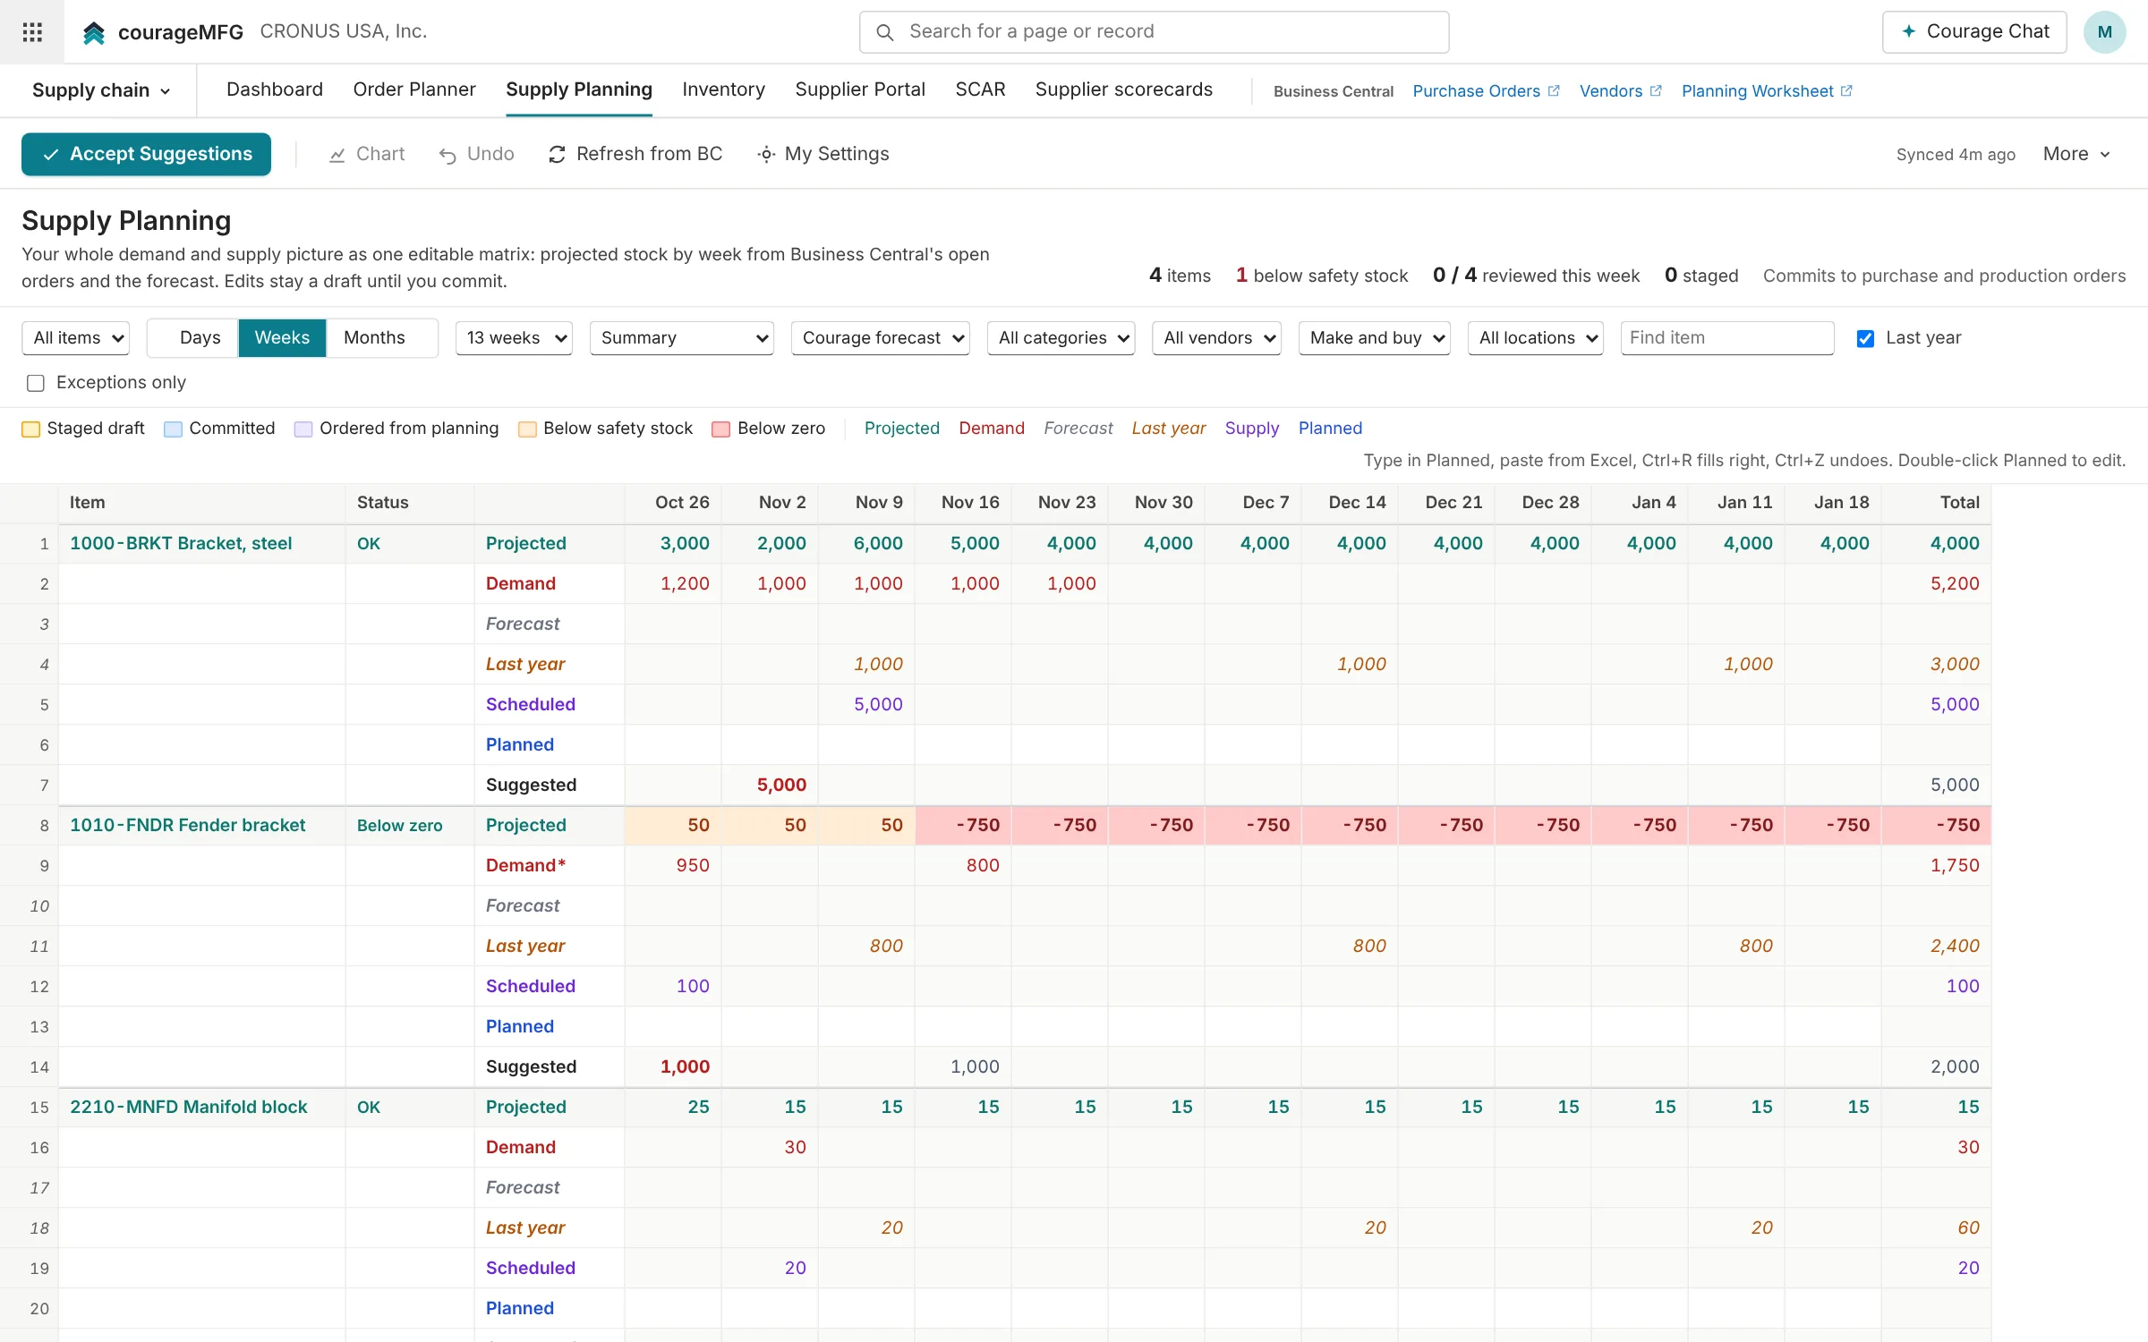2148x1342 pixels.
Task: Open 2210-MNFD Manifold block item link
Action: click(x=188, y=1107)
